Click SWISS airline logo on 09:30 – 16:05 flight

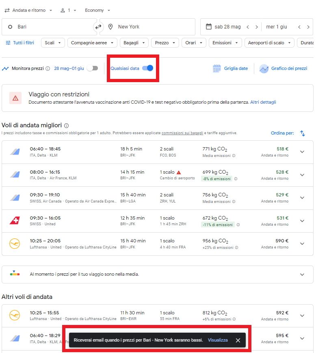click(x=15, y=220)
